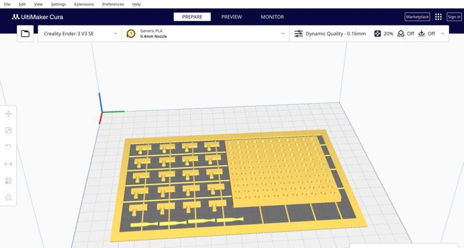Click the 0.4mm Nozzle label
The height and width of the screenshot is (248, 464).
coord(154,37)
